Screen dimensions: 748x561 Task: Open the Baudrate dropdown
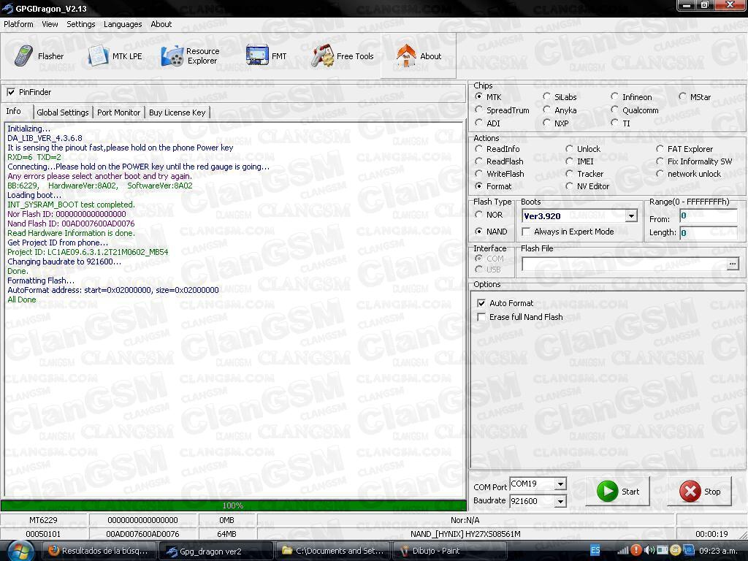point(560,501)
